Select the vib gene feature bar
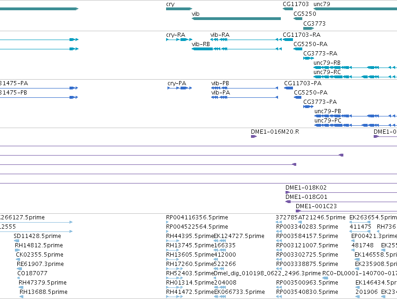Image resolution: width=397 pixels, height=299 pixels. tap(236, 19)
